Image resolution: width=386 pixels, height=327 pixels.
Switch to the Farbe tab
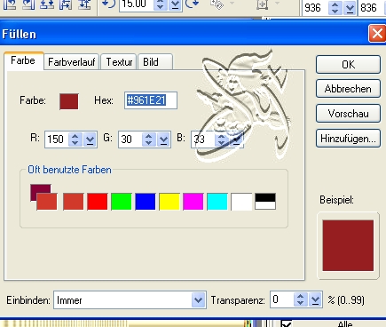(x=24, y=61)
